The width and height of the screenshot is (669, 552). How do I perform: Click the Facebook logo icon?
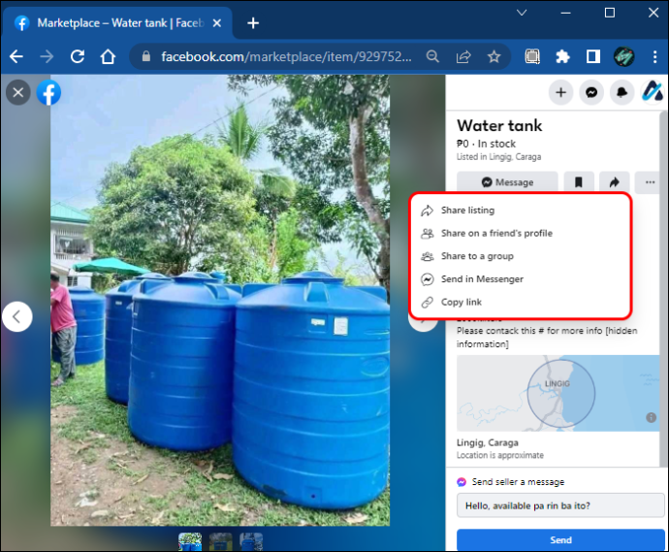pyautogui.click(x=48, y=93)
